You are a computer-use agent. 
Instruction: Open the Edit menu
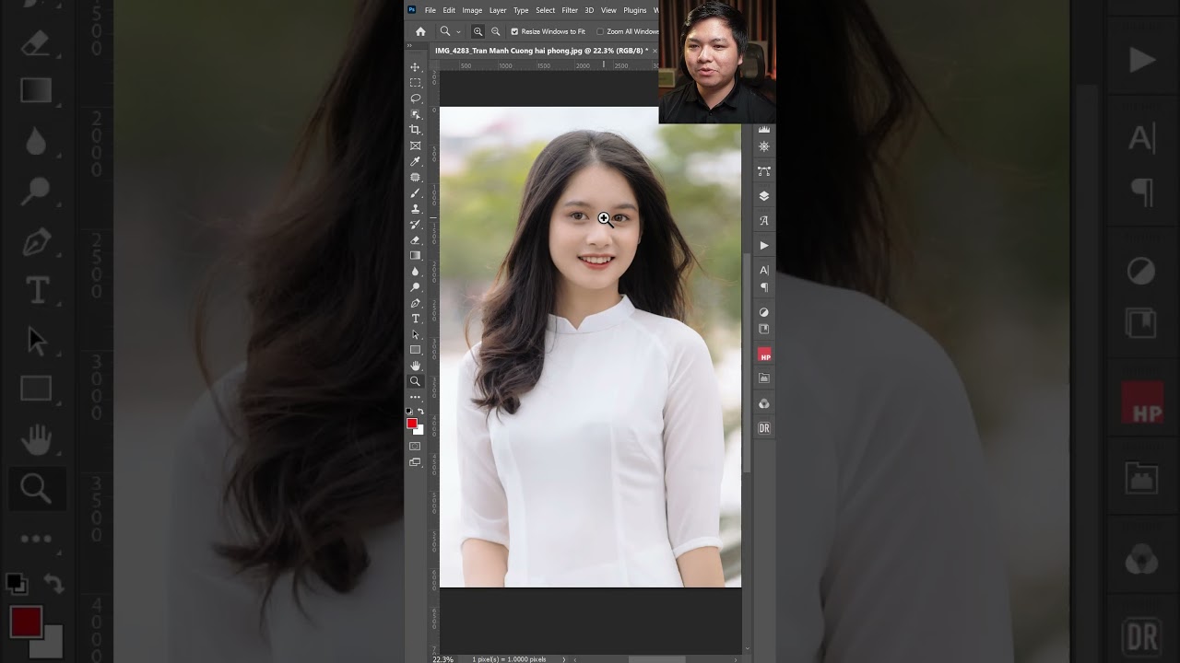(449, 10)
